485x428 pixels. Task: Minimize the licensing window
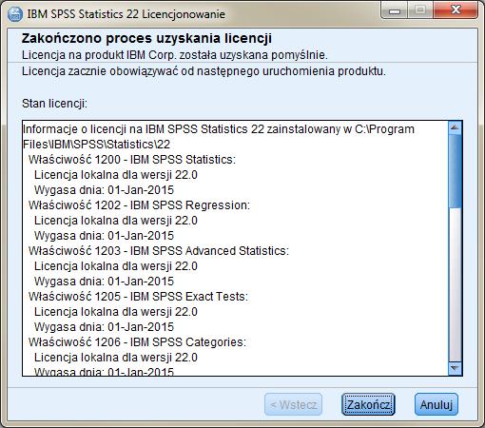395,11
